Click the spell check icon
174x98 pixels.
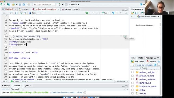21,13
